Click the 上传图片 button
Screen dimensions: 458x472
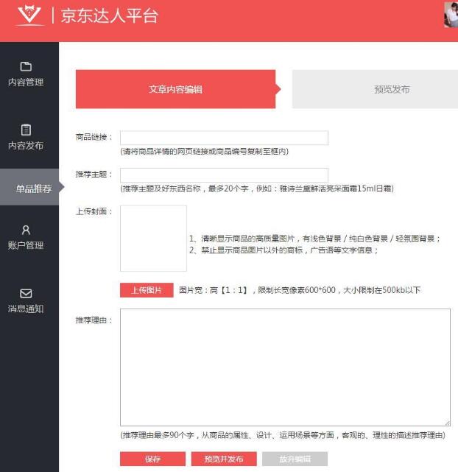[147, 290]
